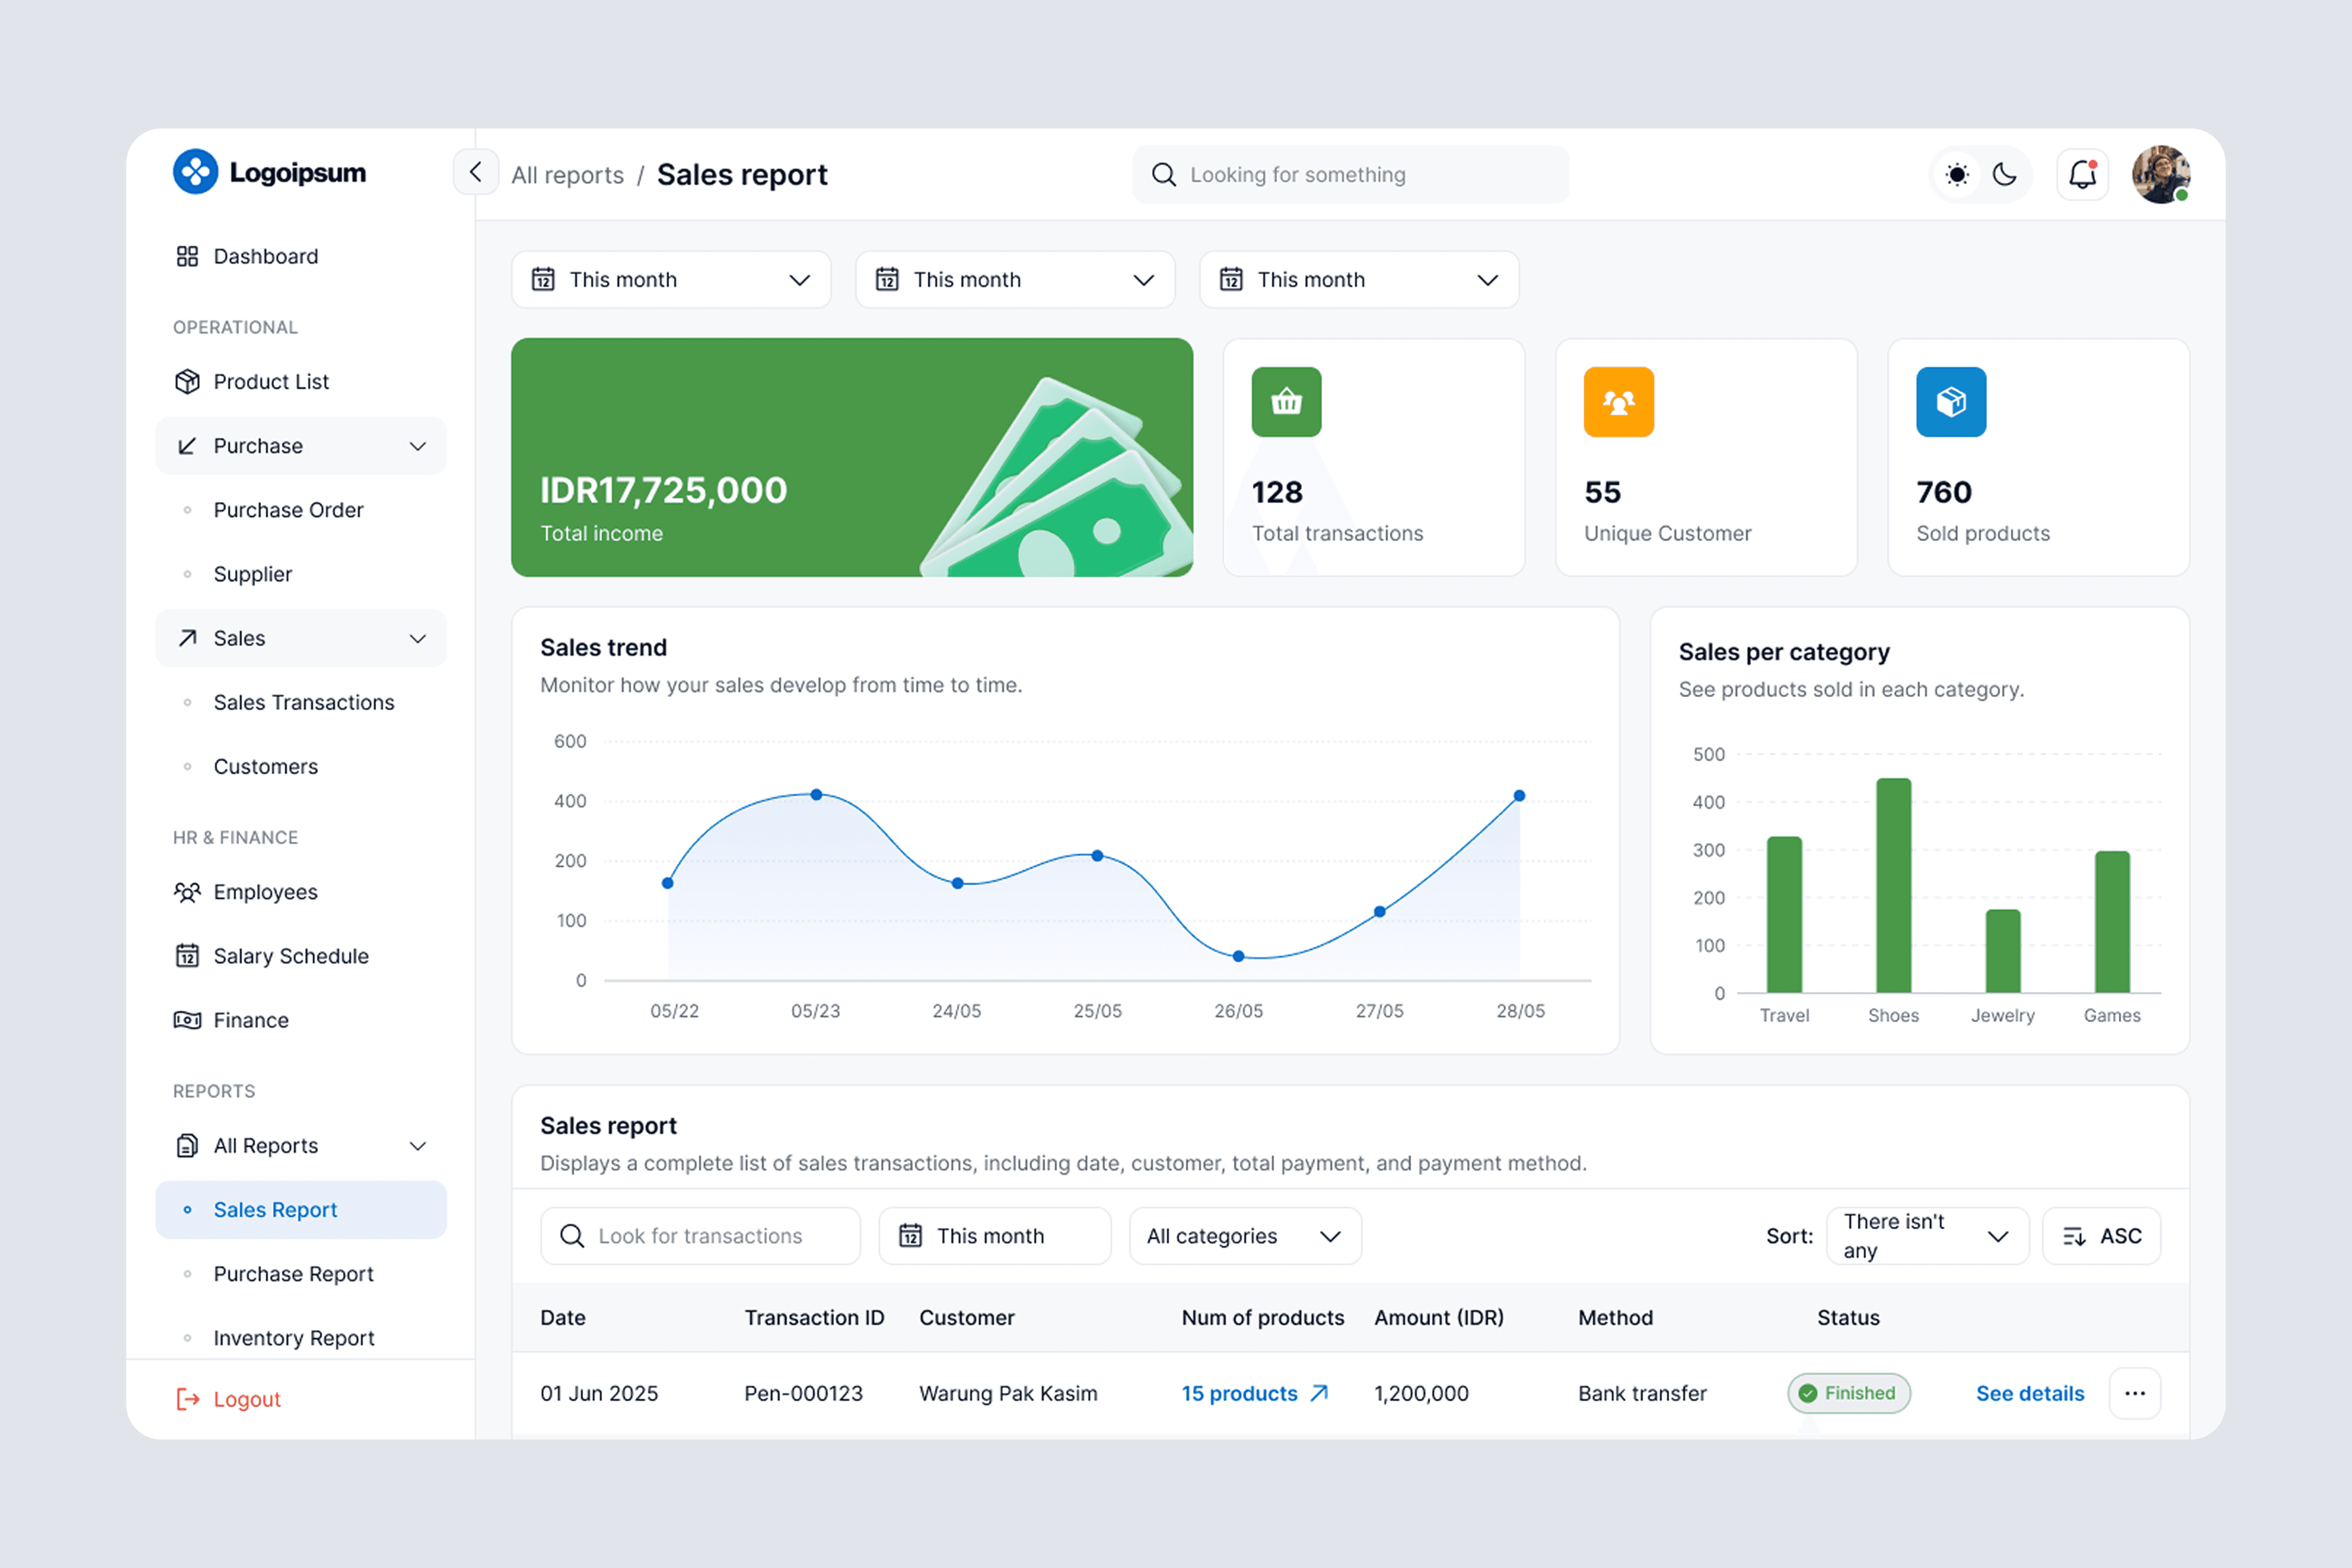This screenshot has height=1568, width=2352.
Task: Switch to dark mode moon toggle
Action: click(x=2005, y=175)
